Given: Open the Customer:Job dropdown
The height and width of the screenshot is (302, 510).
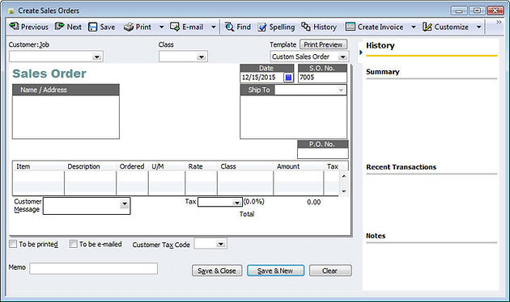Looking at the screenshot, I should [x=96, y=57].
